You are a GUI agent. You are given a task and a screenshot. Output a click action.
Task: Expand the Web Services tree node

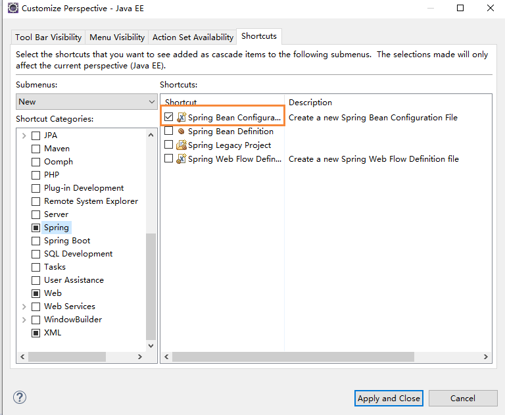click(24, 306)
